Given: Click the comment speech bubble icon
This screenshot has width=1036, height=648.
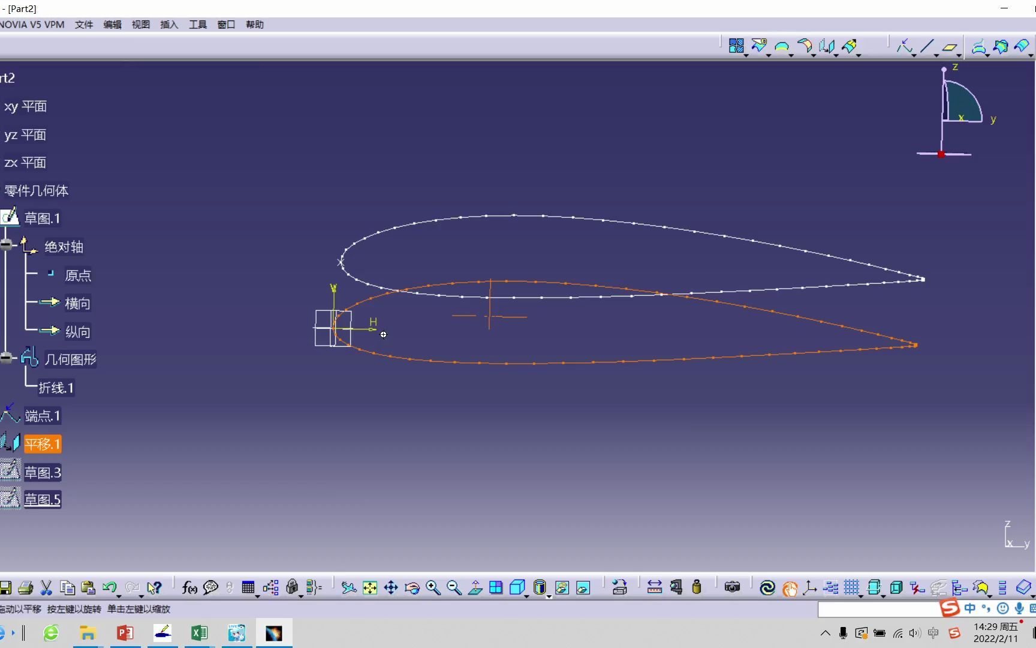Looking at the screenshot, I should pos(210,587).
